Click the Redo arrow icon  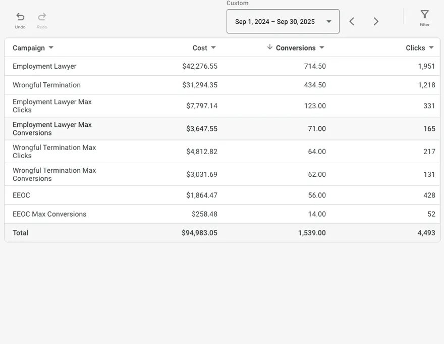click(42, 17)
